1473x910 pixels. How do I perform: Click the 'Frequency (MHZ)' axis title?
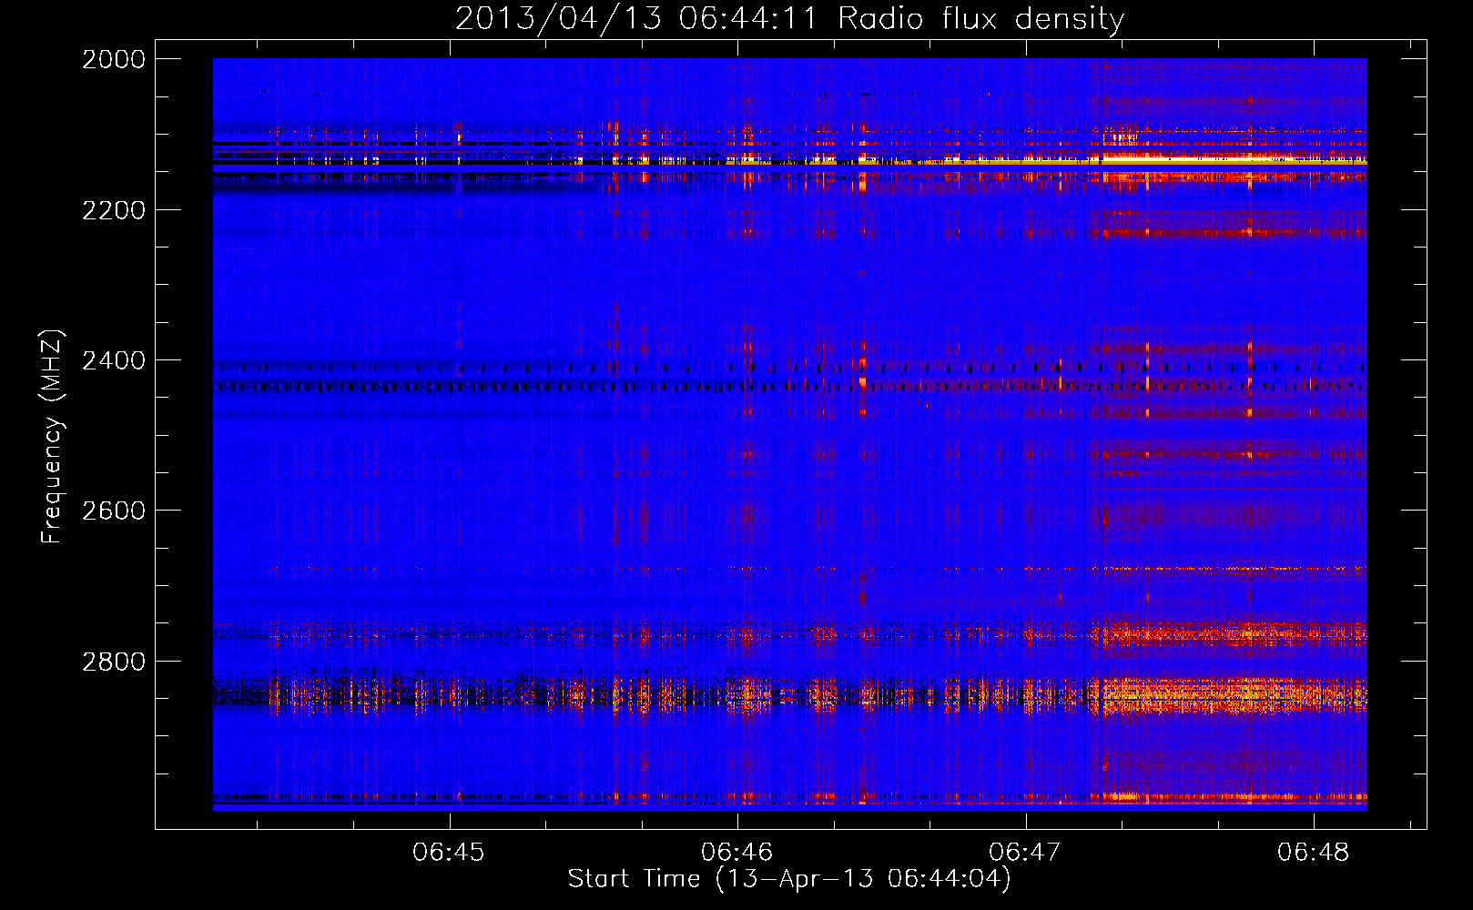pyautogui.click(x=53, y=437)
